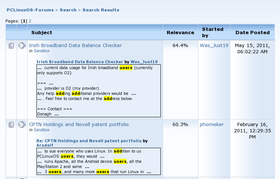Open the Irish Broadband Data Balance Checker topic title
The image size is (280, 179).
[x=75, y=46]
